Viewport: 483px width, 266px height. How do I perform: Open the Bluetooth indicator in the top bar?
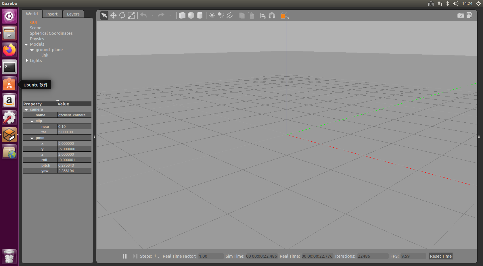tap(448, 3)
